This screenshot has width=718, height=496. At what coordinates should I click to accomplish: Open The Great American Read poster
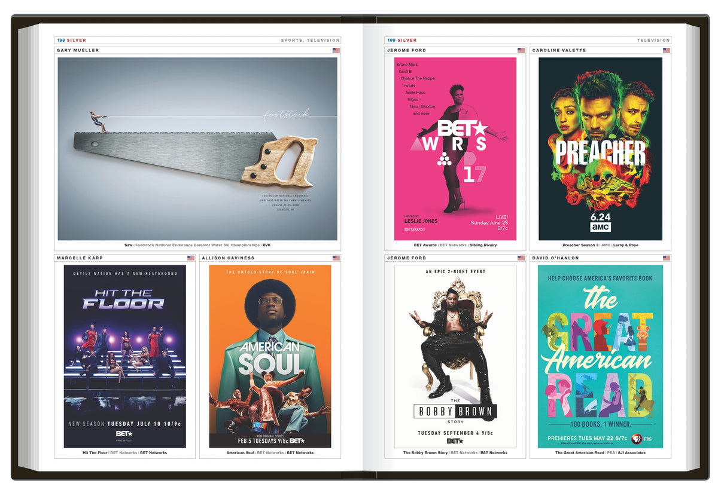click(600, 356)
